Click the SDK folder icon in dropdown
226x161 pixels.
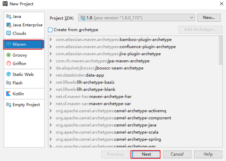pos(83,18)
